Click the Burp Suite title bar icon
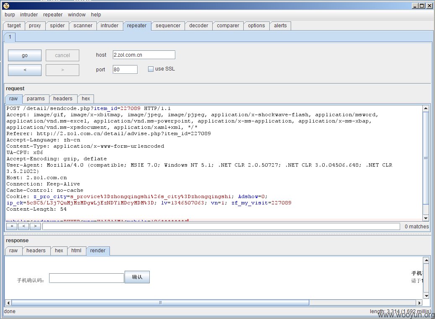The height and width of the screenshot is (319, 435). point(6,5)
